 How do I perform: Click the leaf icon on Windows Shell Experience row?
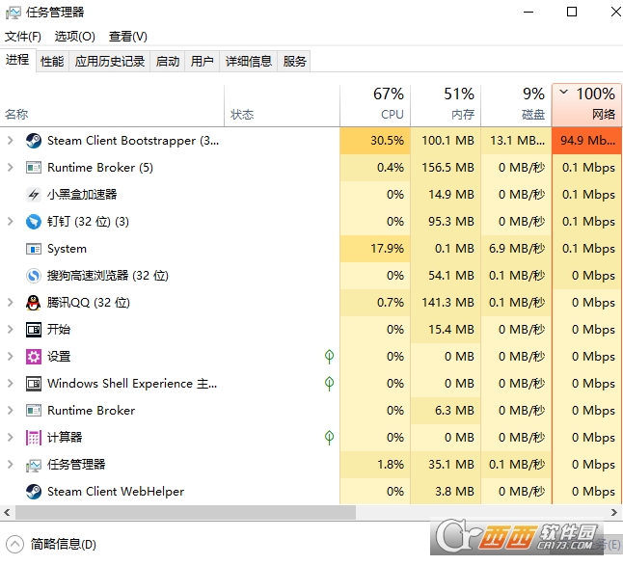329,384
